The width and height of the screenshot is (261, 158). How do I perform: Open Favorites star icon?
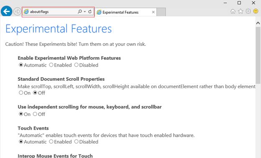(241, 11)
